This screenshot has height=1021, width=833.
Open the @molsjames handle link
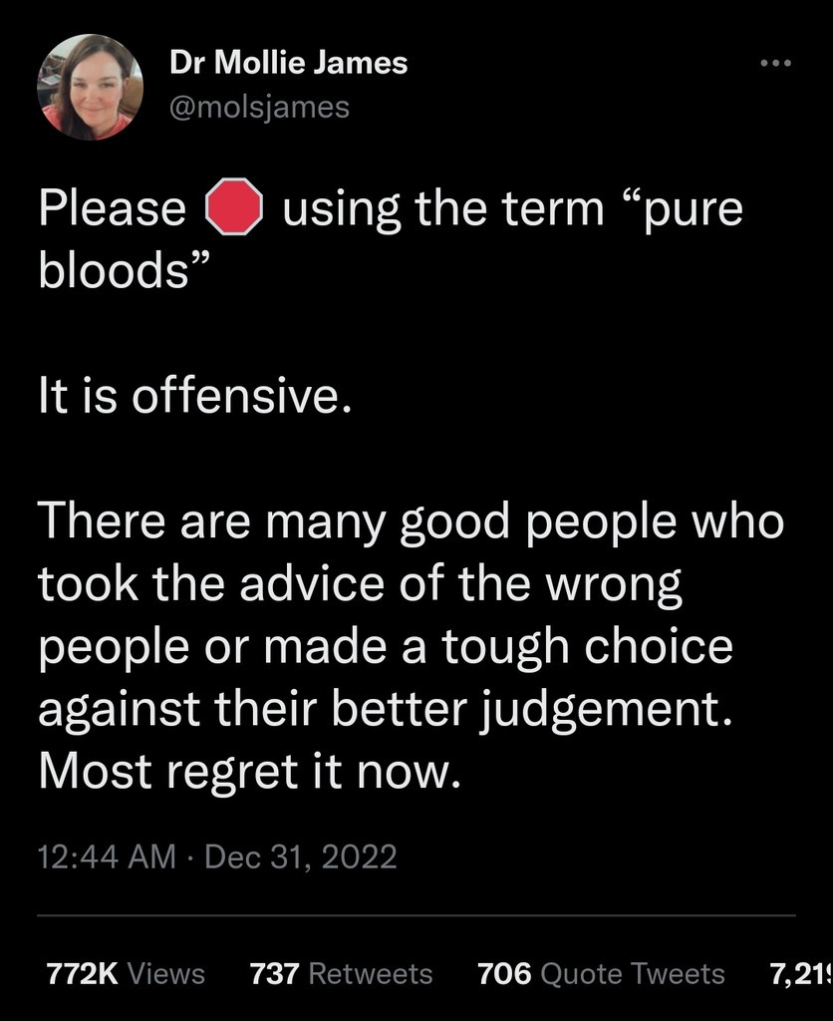(259, 107)
